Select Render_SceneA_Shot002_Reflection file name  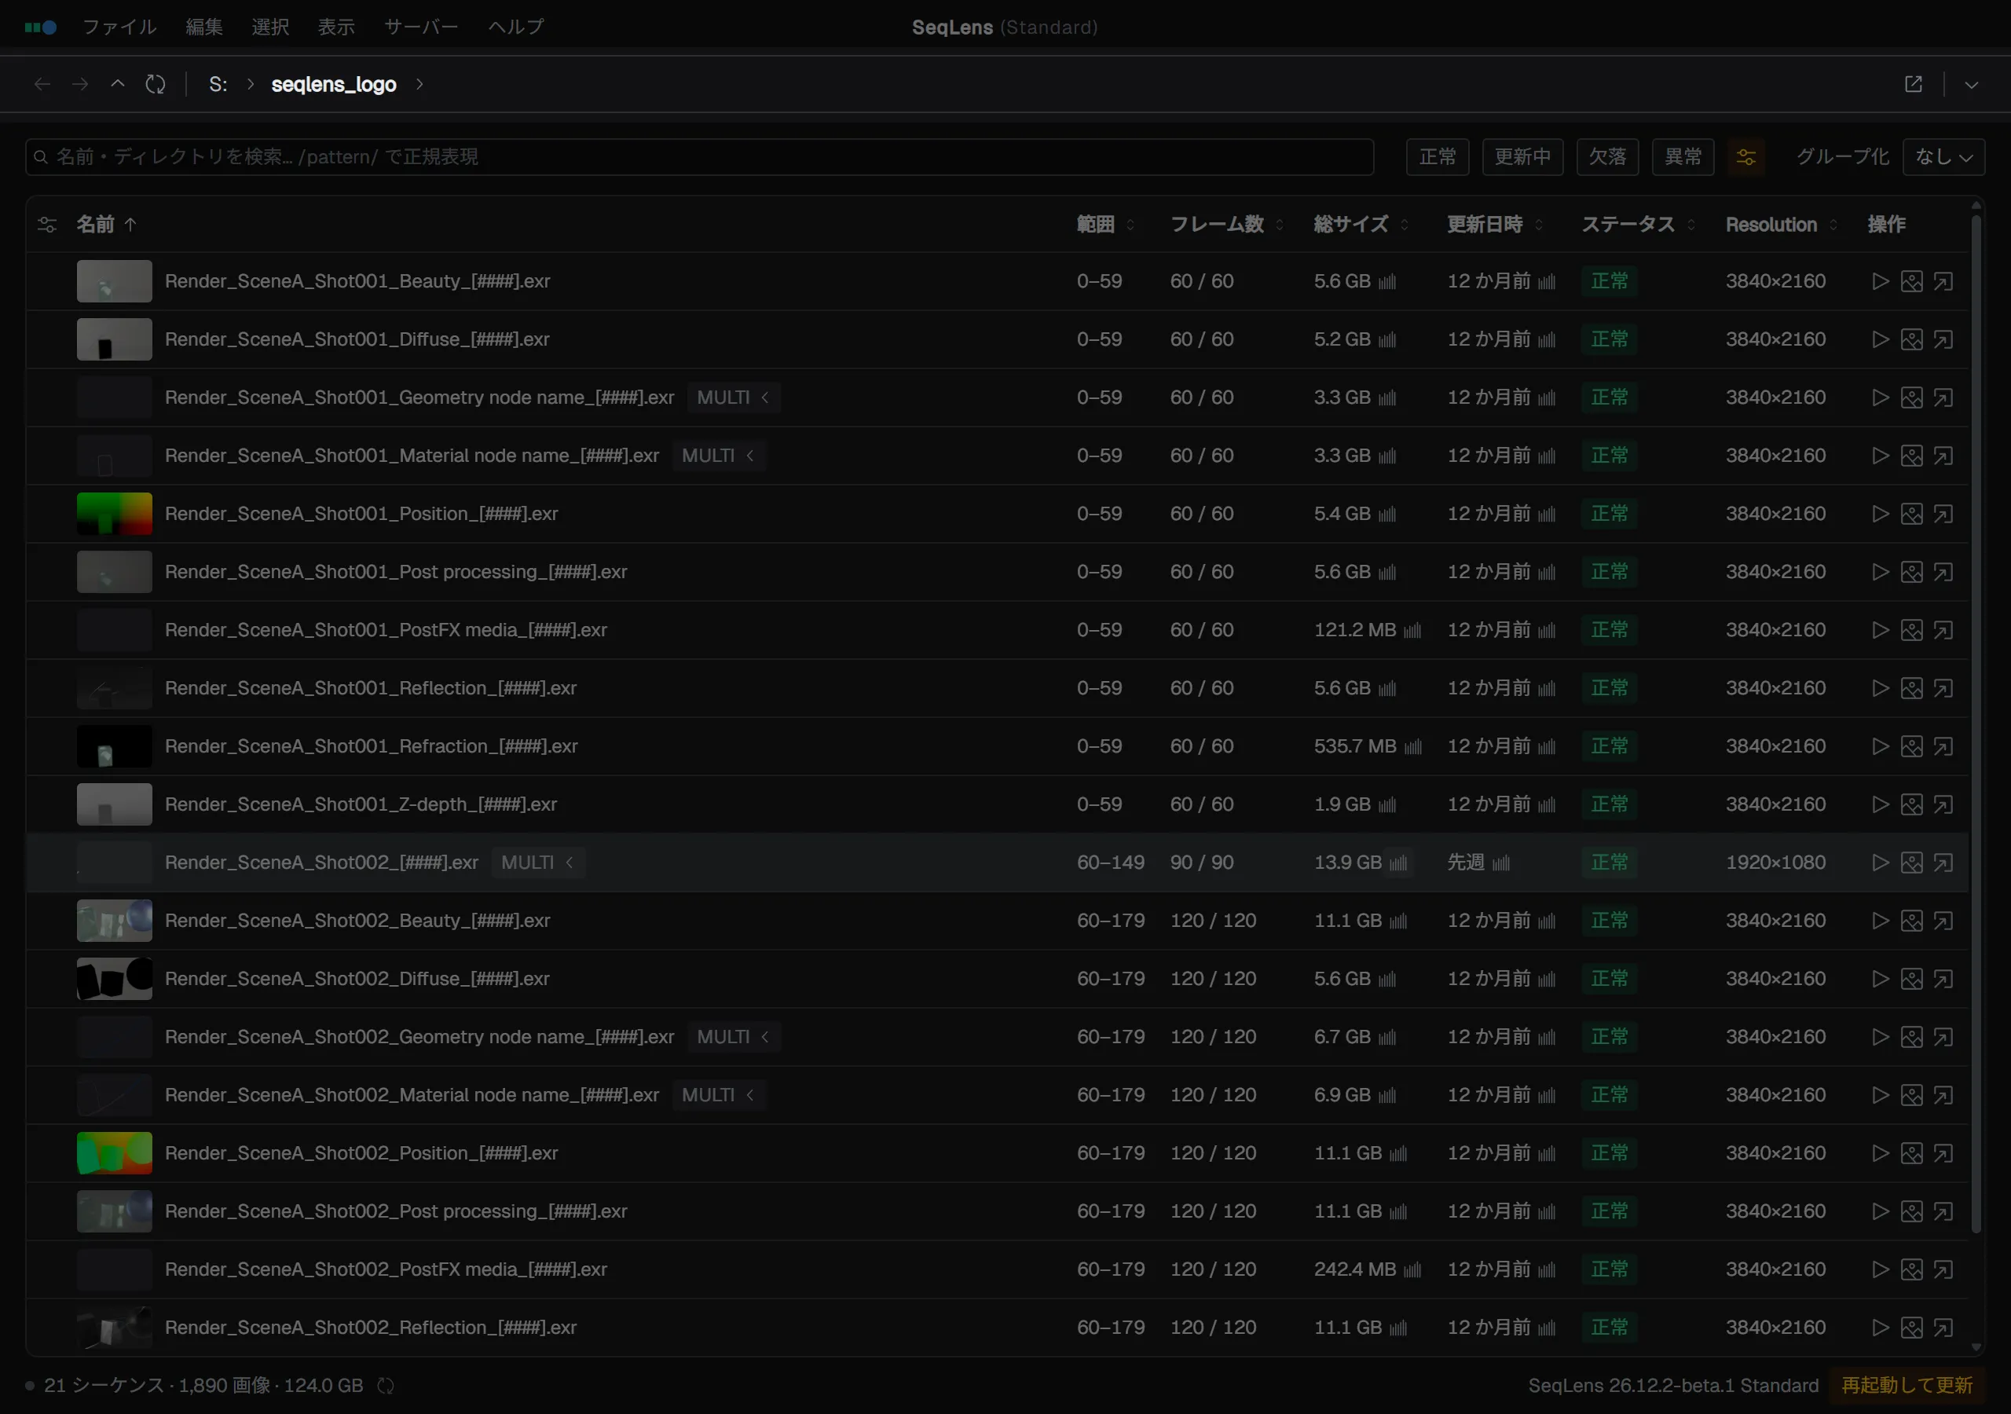point(371,1328)
